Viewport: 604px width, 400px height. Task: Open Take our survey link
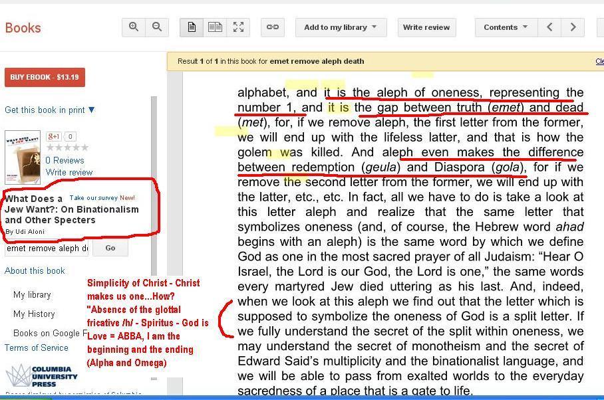pyautogui.click(x=93, y=198)
